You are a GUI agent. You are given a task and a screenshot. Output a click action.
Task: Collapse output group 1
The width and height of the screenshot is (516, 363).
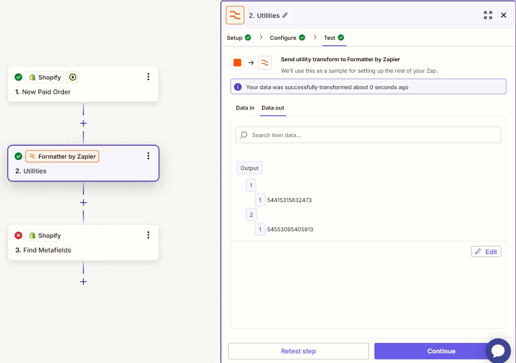(x=251, y=186)
